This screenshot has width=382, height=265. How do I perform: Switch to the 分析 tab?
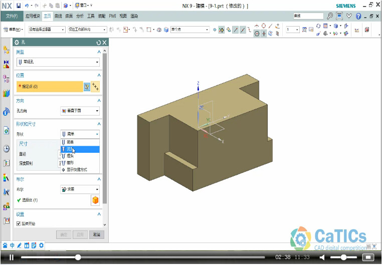[80, 16]
